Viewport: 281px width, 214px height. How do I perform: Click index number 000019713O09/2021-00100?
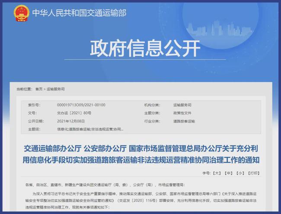[81, 105]
